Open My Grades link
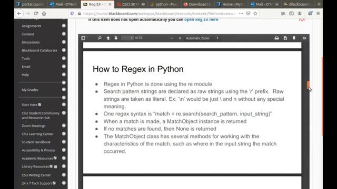This screenshot has width=337, height=189. pyautogui.click(x=30, y=90)
